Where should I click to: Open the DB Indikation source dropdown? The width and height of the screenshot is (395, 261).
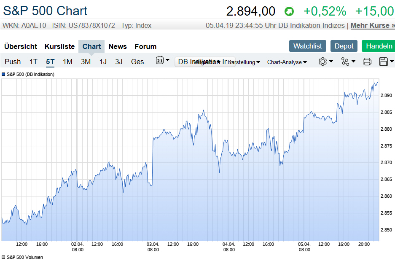click(x=205, y=62)
